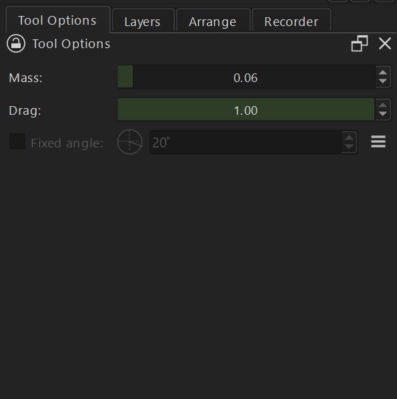Select the Tool Options tab
Image resolution: width=397 pixels, height=399 pixels.
(x=57, y=20)
